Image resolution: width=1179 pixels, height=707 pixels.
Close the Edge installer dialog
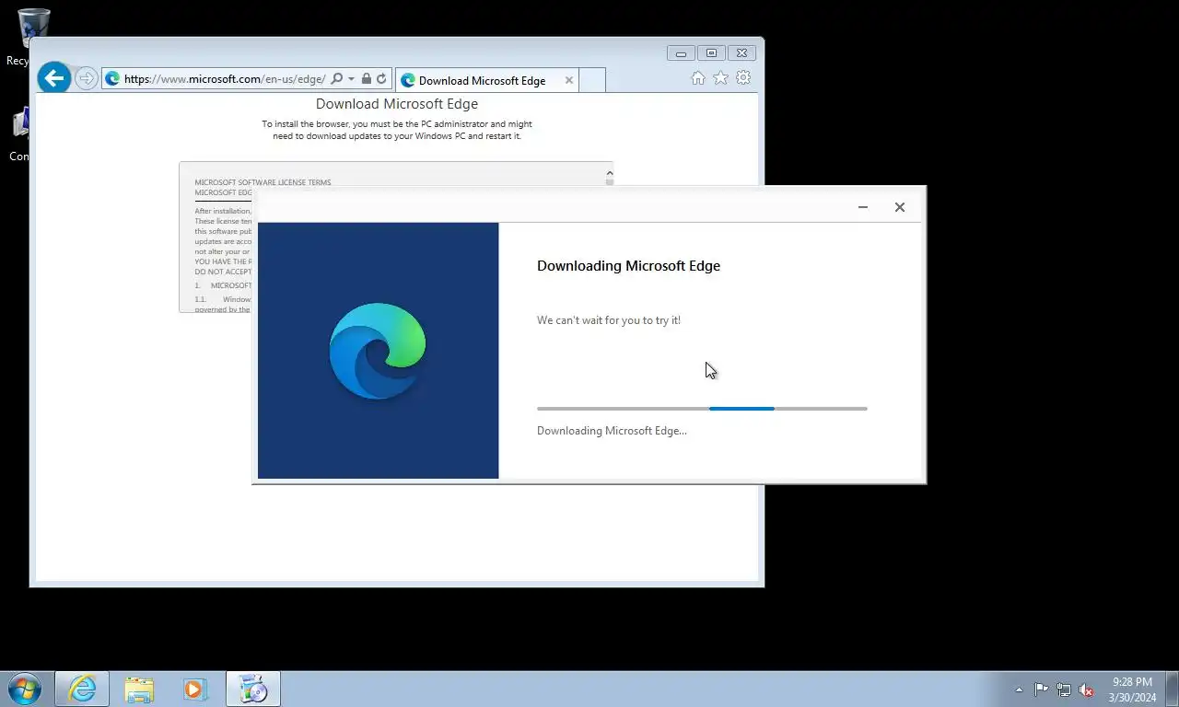point(900,207)
